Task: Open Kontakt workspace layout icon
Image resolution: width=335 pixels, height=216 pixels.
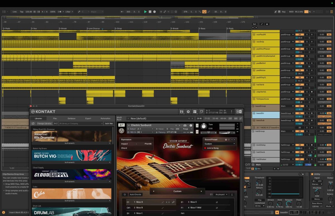Action: click(x=195, y=112)
